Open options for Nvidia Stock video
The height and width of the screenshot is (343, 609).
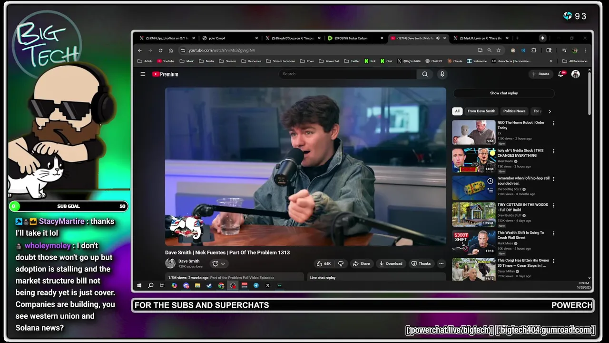coord(553,151)
